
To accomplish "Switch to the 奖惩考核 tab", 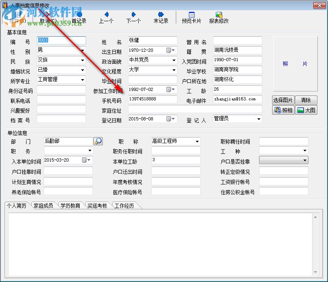I will [x=97, y=206].
